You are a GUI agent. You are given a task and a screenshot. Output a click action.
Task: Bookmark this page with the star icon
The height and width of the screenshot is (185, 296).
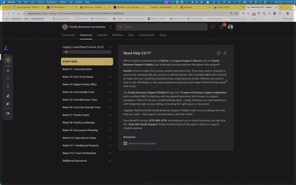tap(236, 13)
